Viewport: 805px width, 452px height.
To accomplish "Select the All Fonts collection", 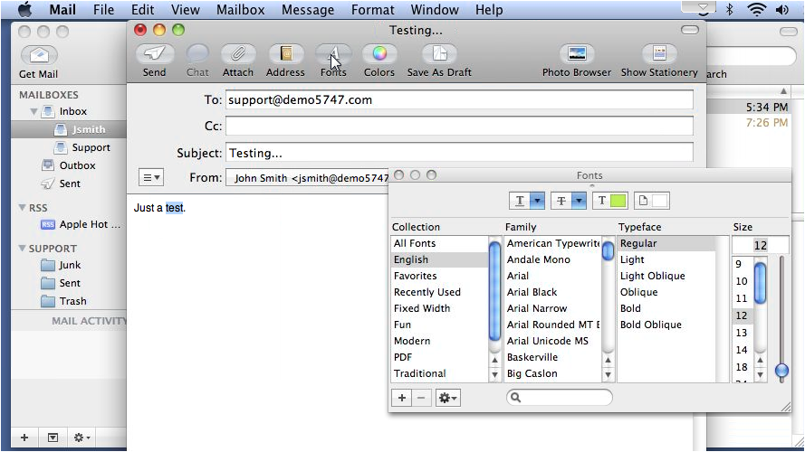I will tap(439, 243).
